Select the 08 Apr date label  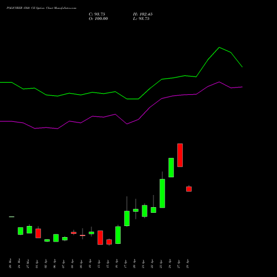(72, 263)
